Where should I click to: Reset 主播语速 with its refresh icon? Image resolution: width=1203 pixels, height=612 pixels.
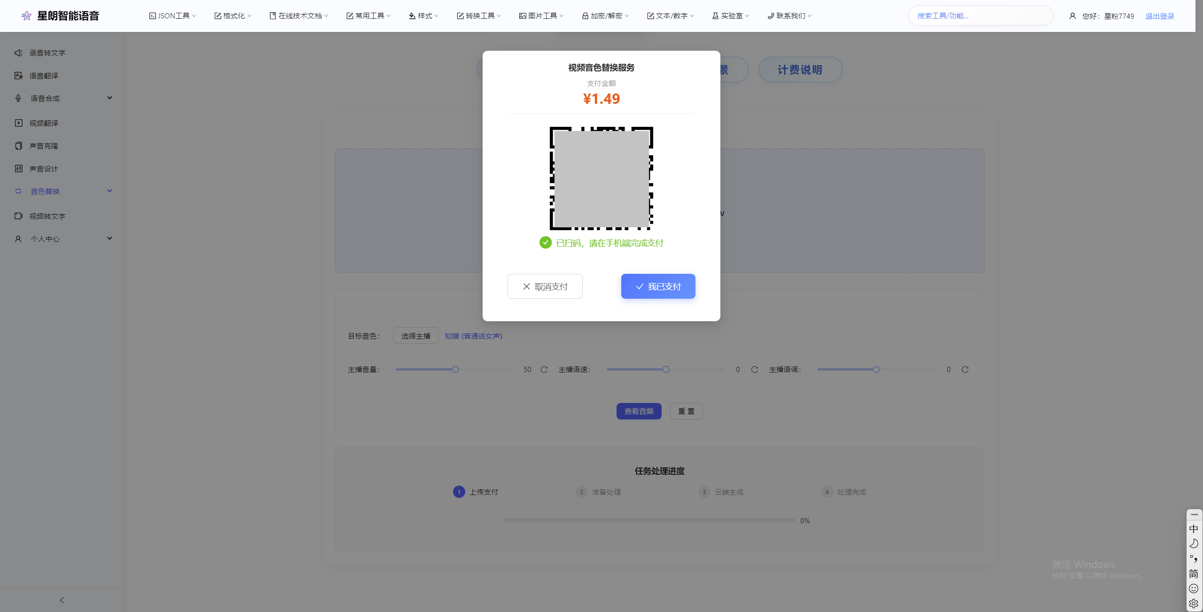tap(754, 370)
